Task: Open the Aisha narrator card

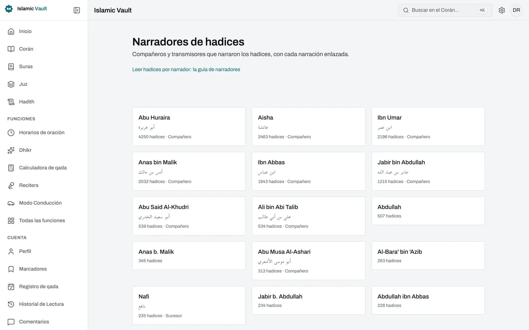Action: pos(308,126)
